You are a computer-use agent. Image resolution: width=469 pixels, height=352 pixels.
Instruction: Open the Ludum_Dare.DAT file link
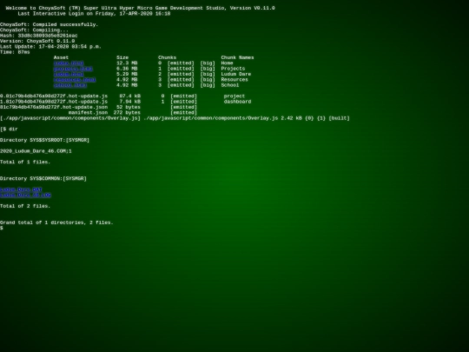pos(21,189)
